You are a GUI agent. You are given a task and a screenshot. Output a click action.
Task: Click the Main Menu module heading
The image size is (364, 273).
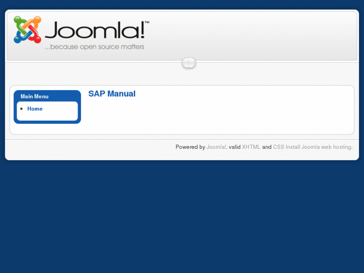tap(35, 96)
